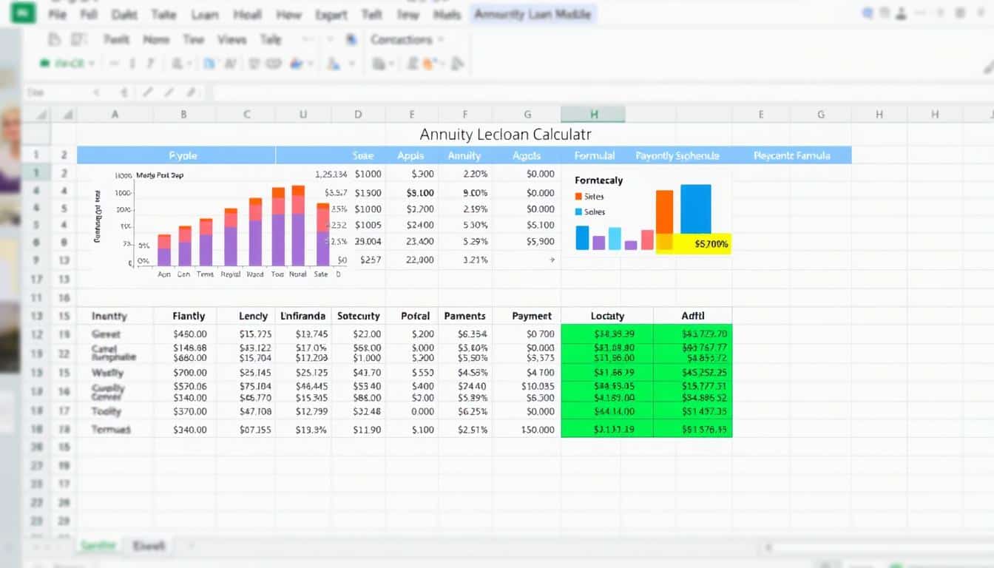The image size is (994, 568).
Task: Switch to the Annunity Loan Mcdile tab
Action: [x=532, y=14]
